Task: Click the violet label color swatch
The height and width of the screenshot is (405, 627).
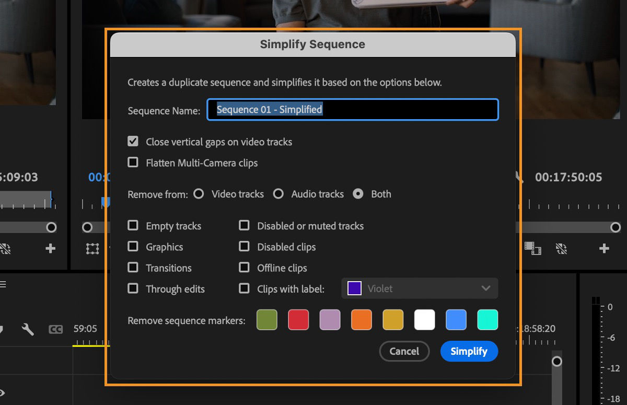Action: pyautogui.click(x=354, y=288)
